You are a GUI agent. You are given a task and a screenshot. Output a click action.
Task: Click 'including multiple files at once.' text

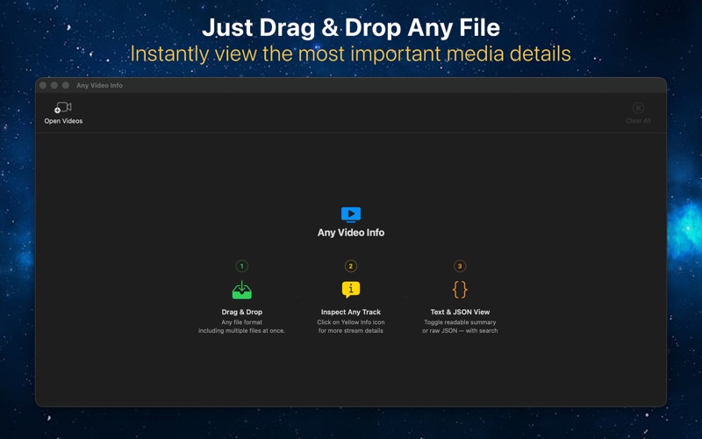pos(242,331)
